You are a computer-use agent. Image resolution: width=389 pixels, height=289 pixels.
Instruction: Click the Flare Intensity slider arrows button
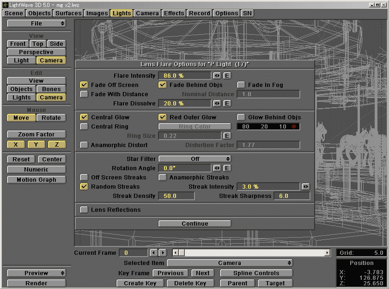coord(217,75)
